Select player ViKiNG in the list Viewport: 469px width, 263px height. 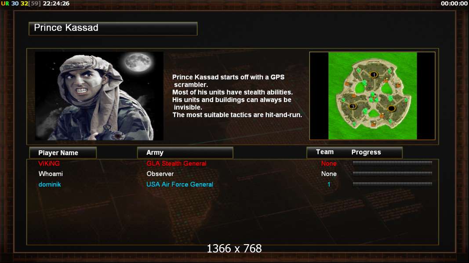tap(49, 163)
